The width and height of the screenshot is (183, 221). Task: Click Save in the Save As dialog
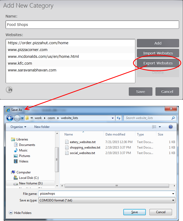point(135,212)
